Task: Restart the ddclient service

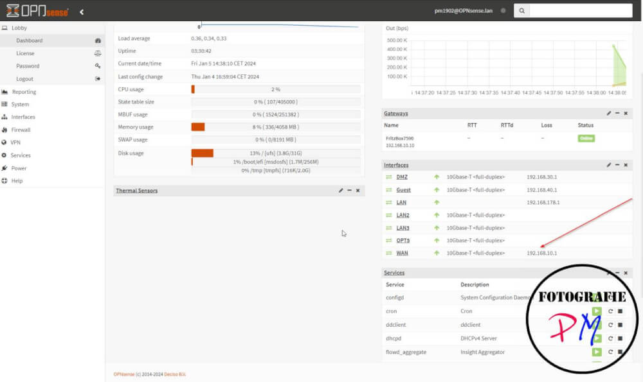Action: (x=611, y=325)
